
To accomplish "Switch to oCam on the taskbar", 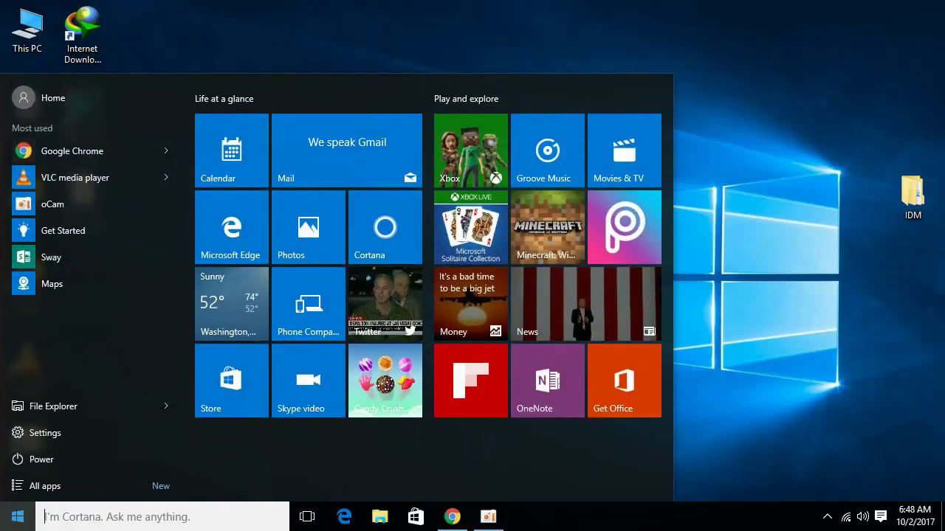I will (488, 516).
